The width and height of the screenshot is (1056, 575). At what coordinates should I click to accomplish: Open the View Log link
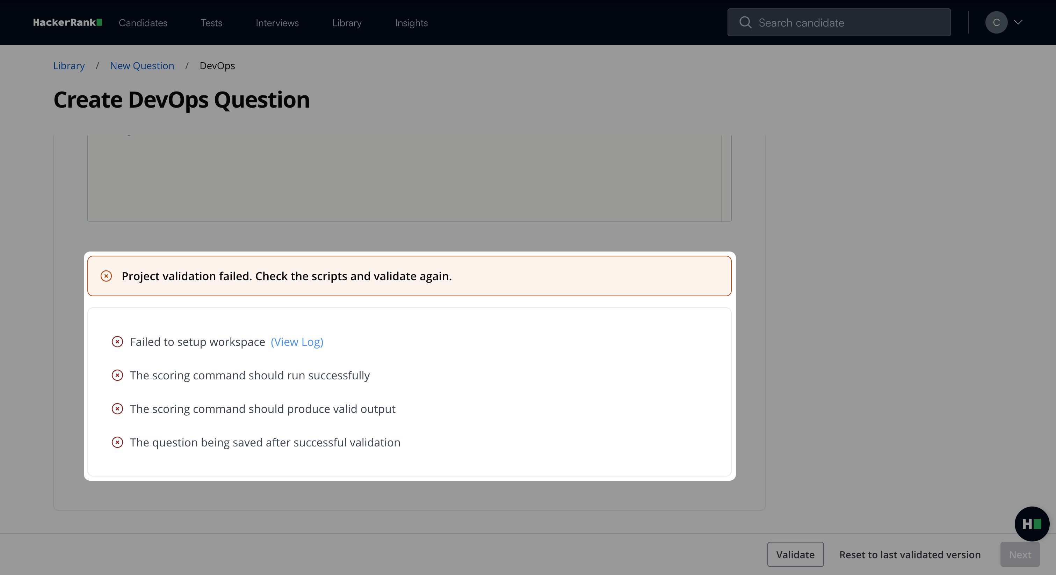pos(297,341)
